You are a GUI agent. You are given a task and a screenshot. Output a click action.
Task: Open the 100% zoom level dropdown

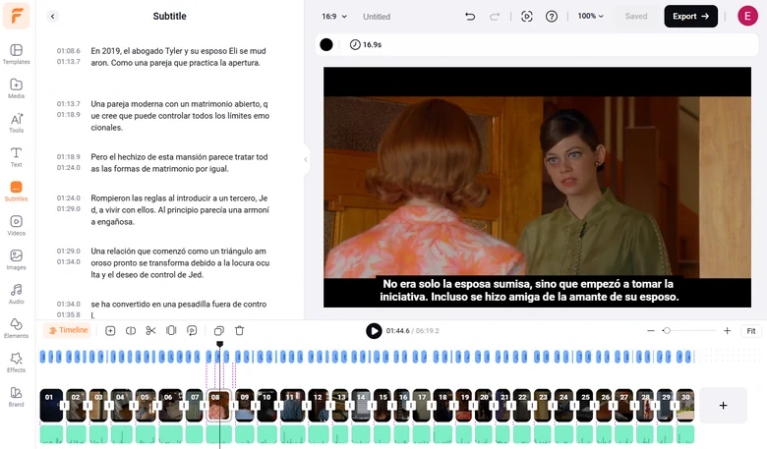[x=590, y=17]
